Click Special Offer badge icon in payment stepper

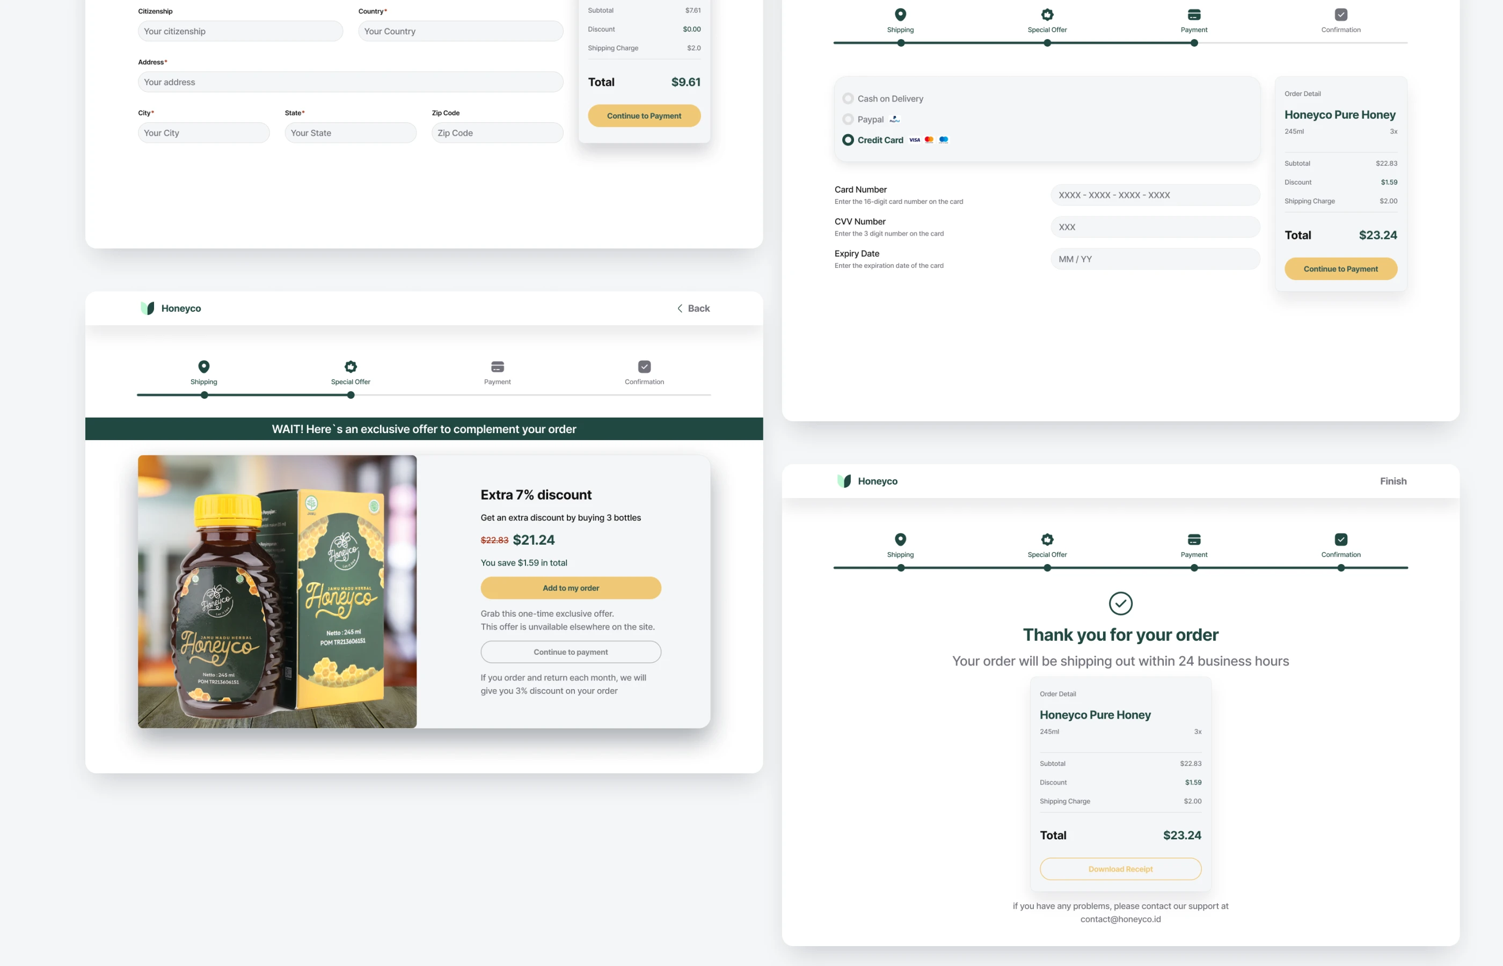pyautogui.click(x=1047, y=14)
